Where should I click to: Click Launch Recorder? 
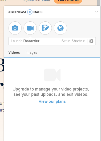tap(25, 41)
